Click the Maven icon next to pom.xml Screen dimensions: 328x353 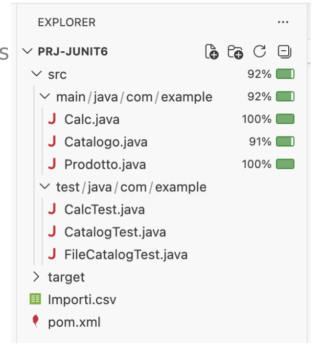(36, 322)
